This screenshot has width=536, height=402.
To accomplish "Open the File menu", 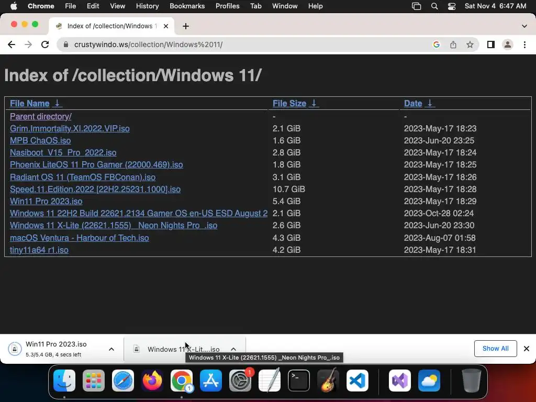I will coord(71,6).
